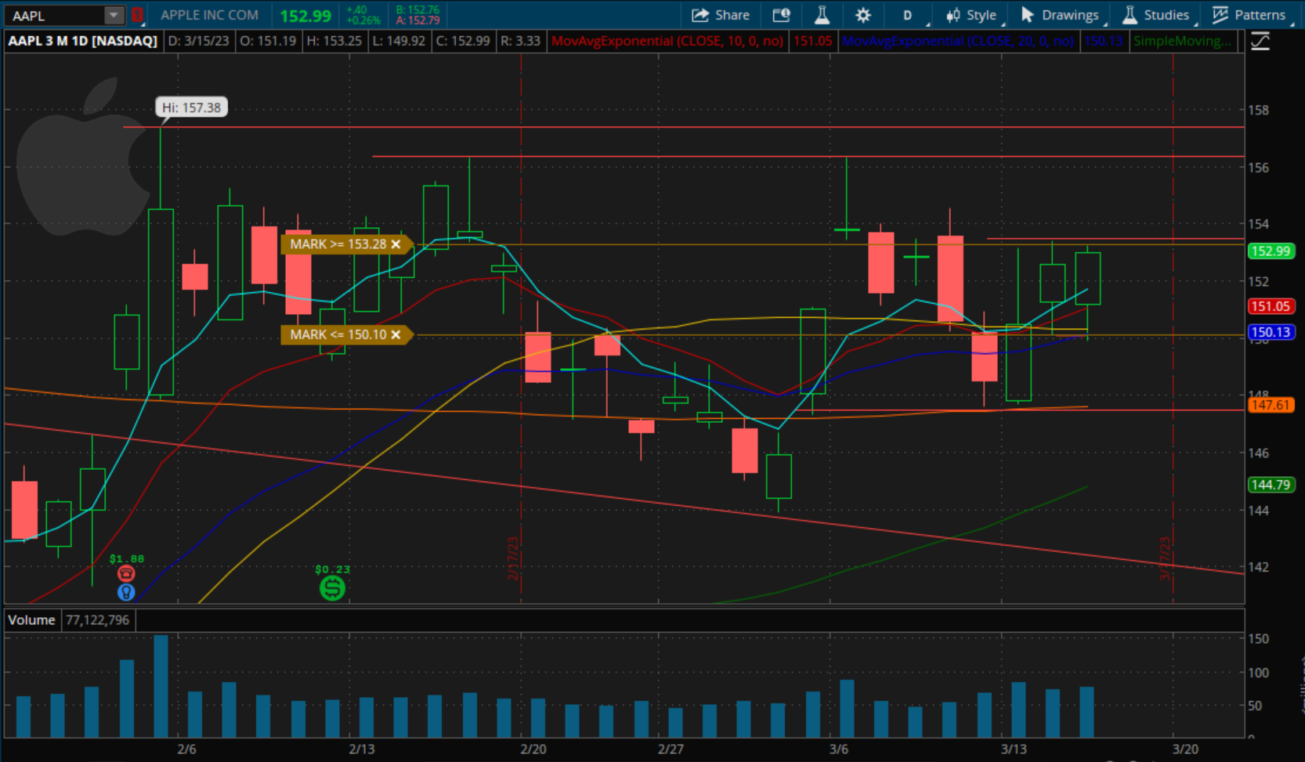The height and width of the screenshot is (762, 1305).
Task: Click chart mode icon beside study labels
Action: [x=1260, y=41]
